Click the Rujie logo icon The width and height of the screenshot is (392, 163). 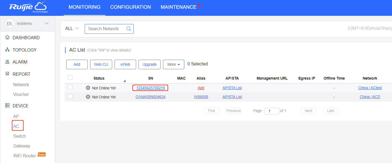point(28,7)
